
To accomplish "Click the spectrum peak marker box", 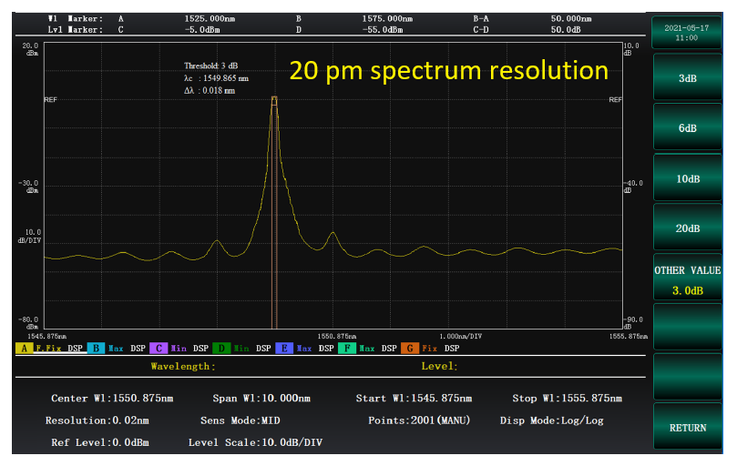I will tap(273, 100).
